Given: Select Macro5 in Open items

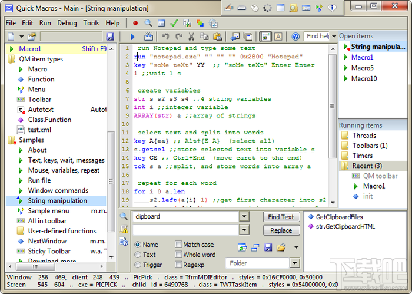Looking at the screenshot, I should (x=363, y=68).
